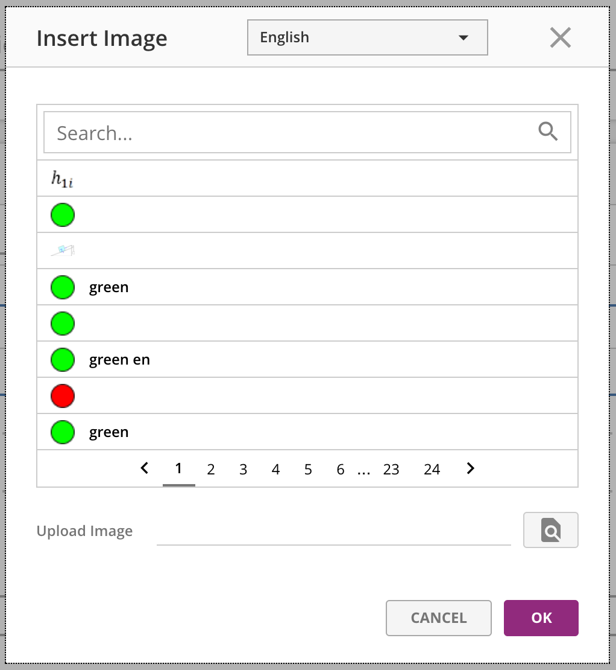
Task: Open the English language dropdown
Action: pyautogui.click(x=367, y=38)
